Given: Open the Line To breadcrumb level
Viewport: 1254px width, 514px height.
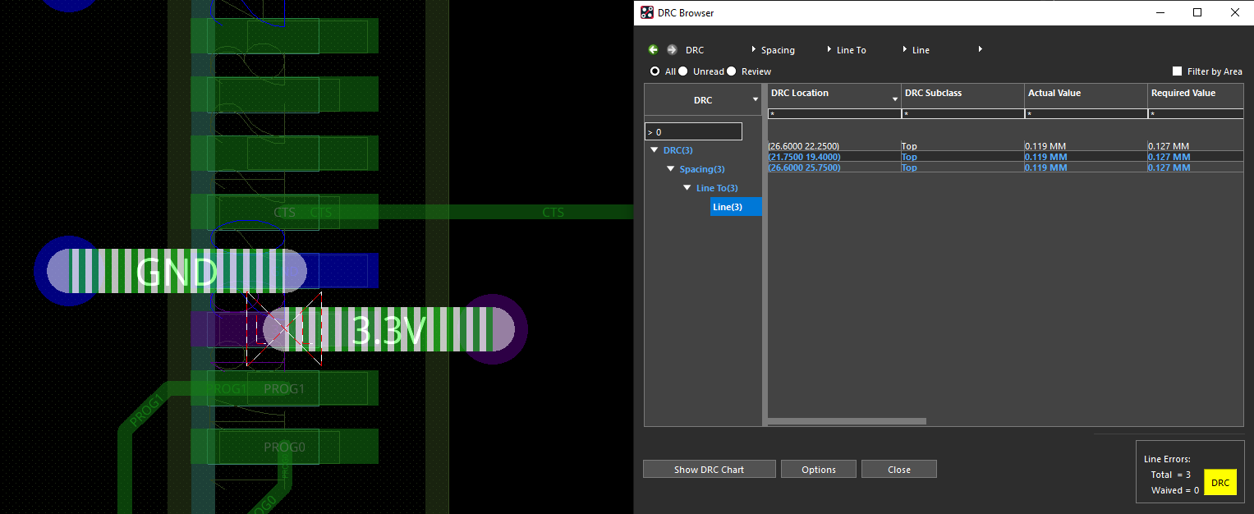Looking at the screenshot, I should click(x=850, y=49).
